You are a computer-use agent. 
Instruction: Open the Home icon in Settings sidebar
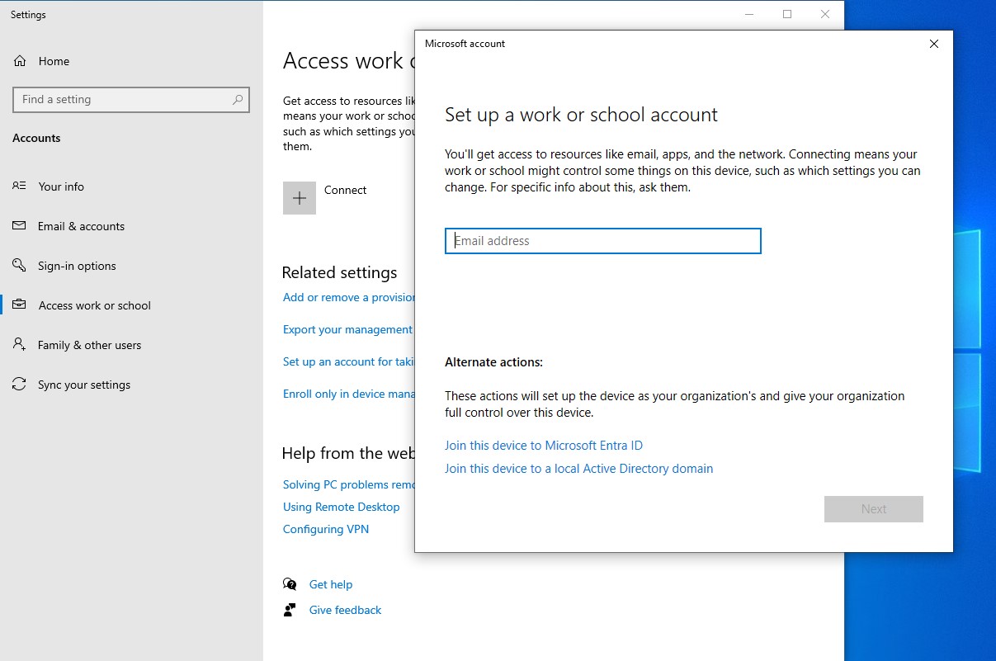18,60
